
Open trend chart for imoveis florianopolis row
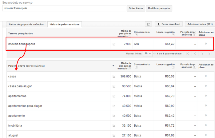pyautogui.click(x=114, y=44)
